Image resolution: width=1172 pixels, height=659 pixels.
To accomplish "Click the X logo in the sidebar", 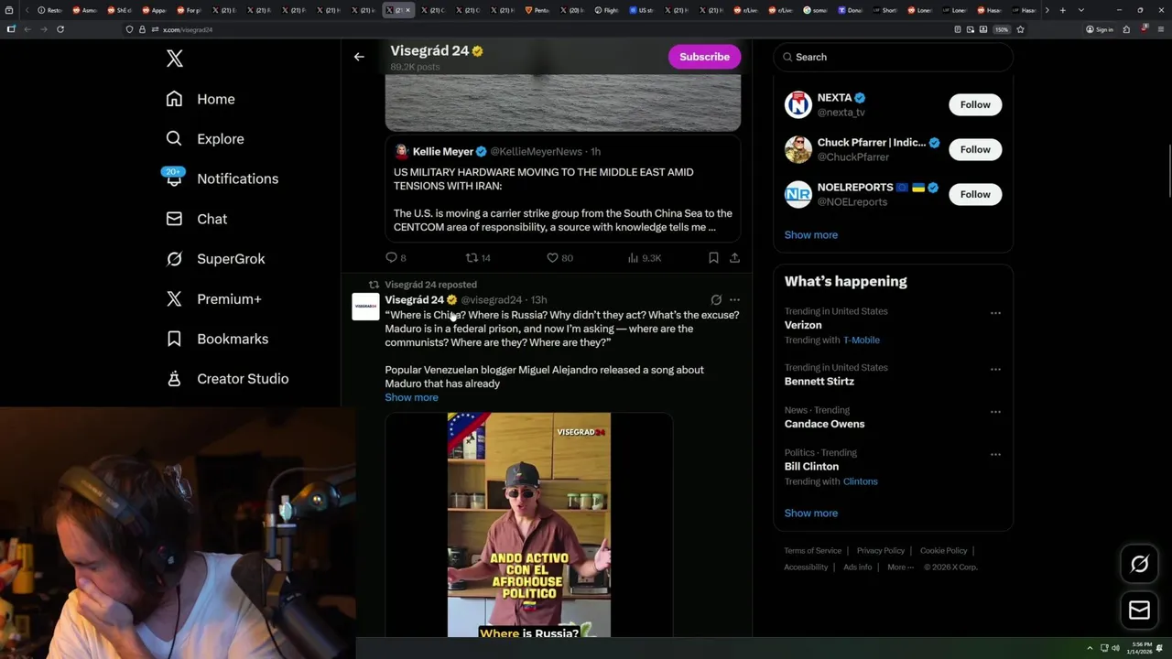I will 175,59.
